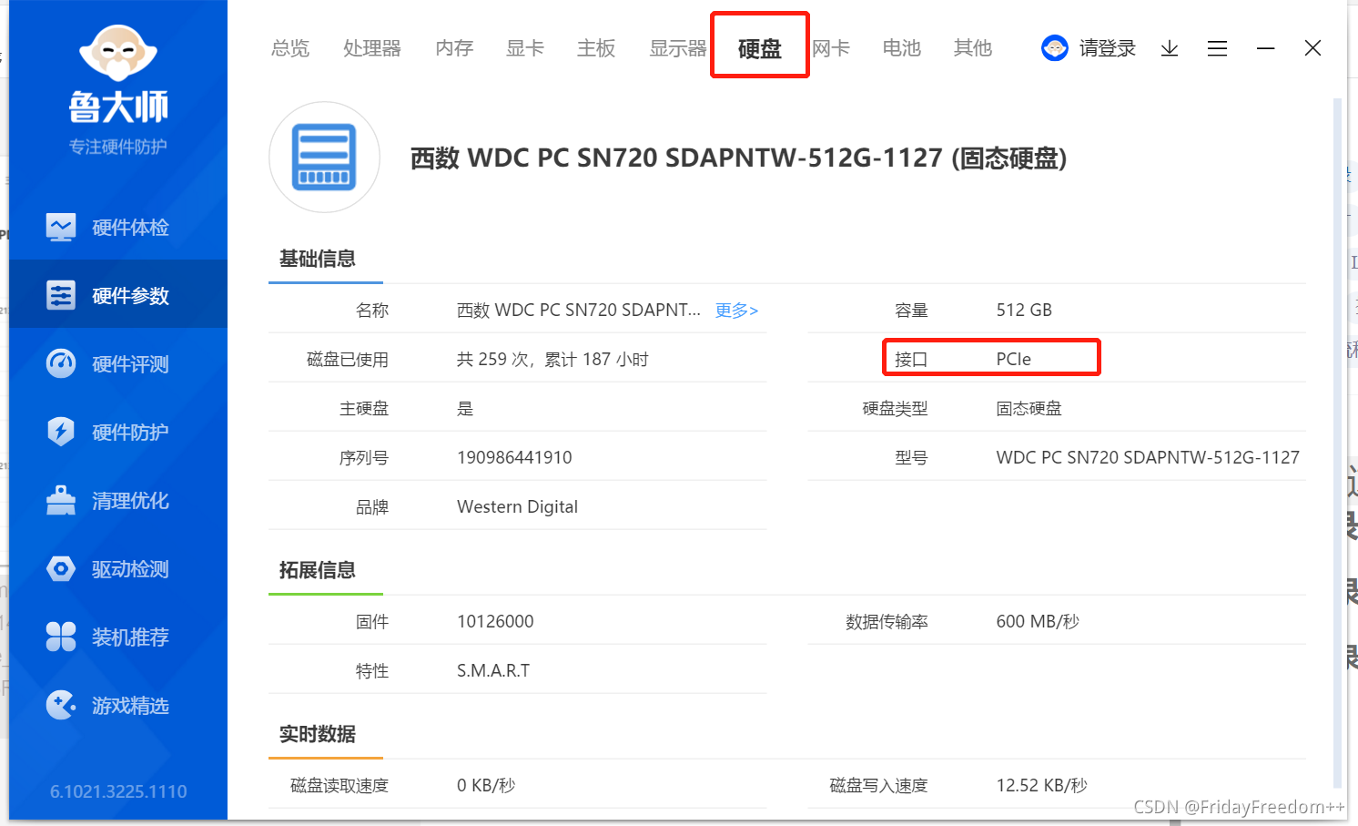Select the 游戏精选 sidebar label
This screenshot has height=826, width=1358.
[x=130, y=705]
